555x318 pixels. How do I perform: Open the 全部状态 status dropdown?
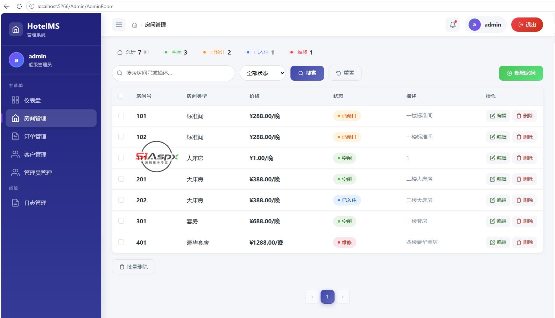click(263, 73)
